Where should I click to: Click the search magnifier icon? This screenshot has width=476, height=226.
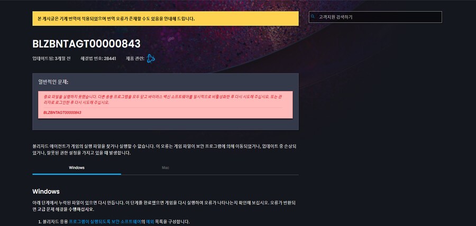click(313, 17)
